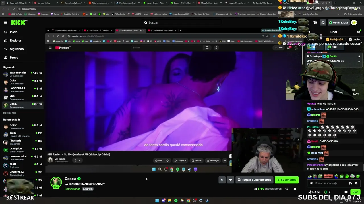Click the Obtén KICKs button

coord(338,22)
